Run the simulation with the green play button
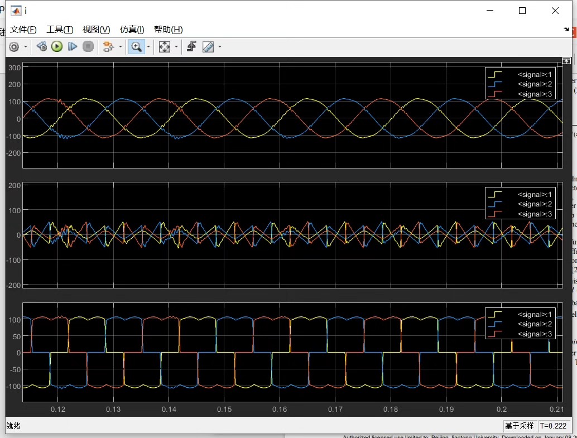Viewport: 577px width, 438px height. [x=57, y=47]
